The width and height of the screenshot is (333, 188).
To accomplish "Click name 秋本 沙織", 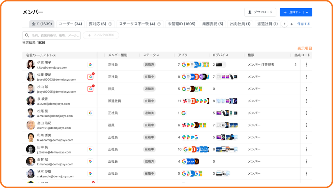I will pyautogui.click(x=44, y=171).
